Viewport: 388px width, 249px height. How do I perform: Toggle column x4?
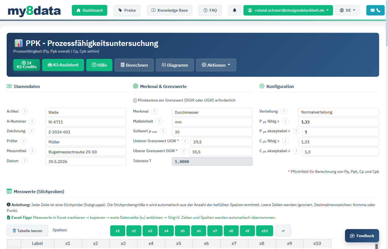pyautogui.click(x=166, y=231)
